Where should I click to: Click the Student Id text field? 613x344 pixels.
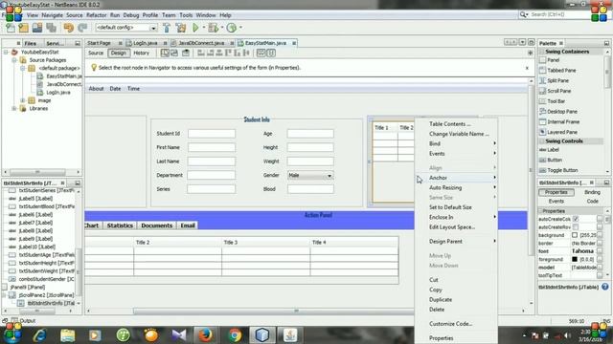(212, 134)
